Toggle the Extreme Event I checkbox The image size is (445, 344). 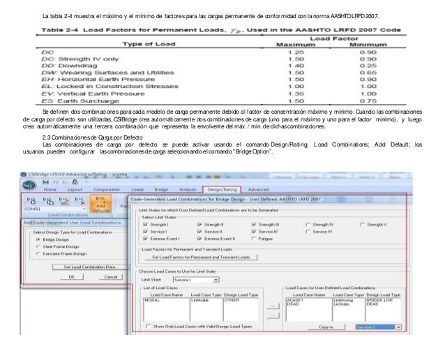(x=146, y=239)
